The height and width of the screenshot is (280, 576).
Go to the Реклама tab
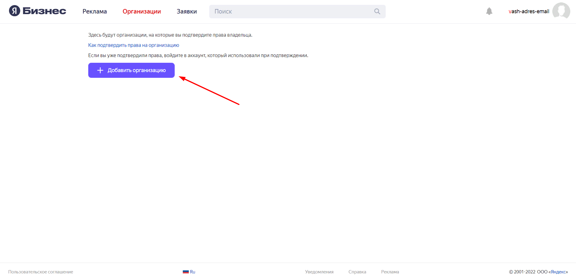95,11
